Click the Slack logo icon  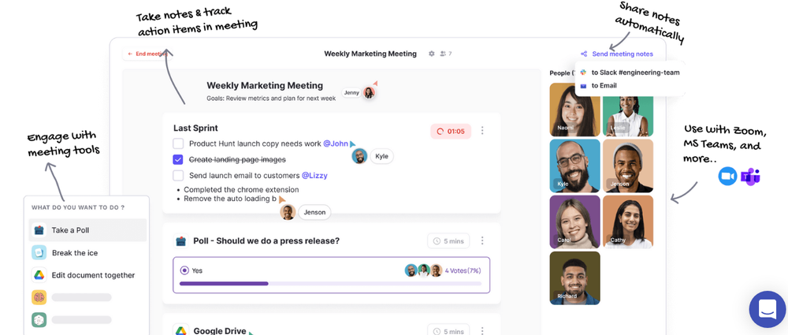point(583,73)
